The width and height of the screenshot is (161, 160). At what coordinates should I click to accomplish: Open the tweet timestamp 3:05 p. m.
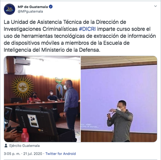pos(12,154)
